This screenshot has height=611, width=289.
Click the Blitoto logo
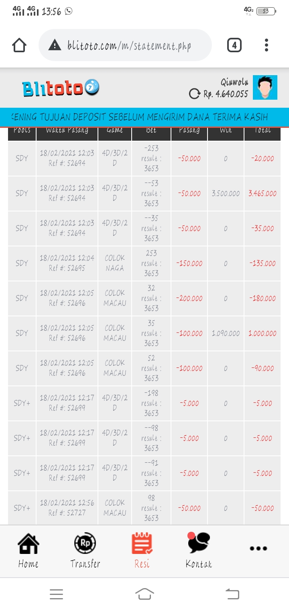pos(61,88)
